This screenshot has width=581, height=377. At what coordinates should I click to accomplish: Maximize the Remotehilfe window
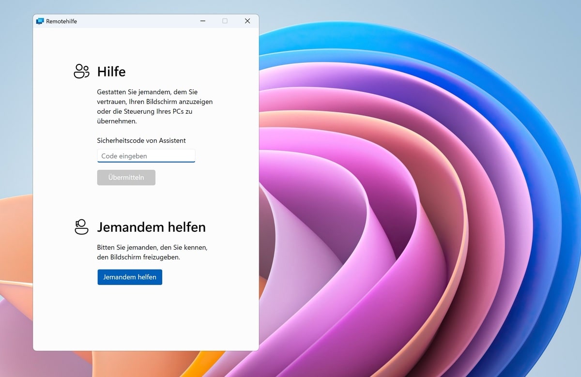tap(225, 21)
